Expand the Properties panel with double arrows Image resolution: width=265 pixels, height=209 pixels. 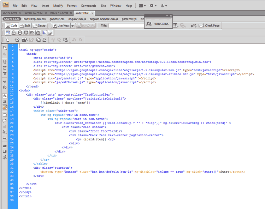167,16
